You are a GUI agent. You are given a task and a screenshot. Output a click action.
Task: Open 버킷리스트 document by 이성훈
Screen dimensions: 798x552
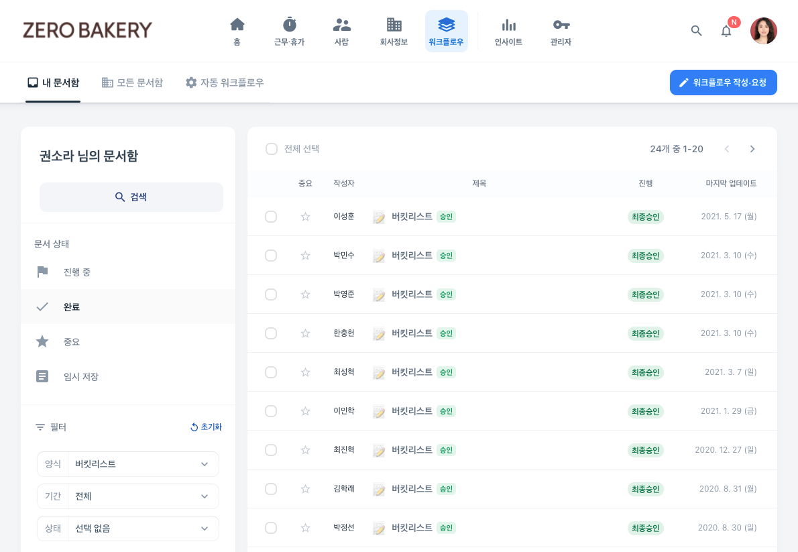pos(412,217)
